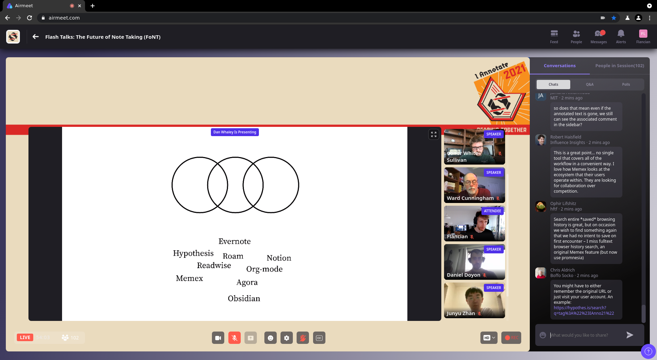The width and height of the screenshot is (657, 360).
Task: Select Ward Cunningham video tile
Action: (x=475, y=185)
